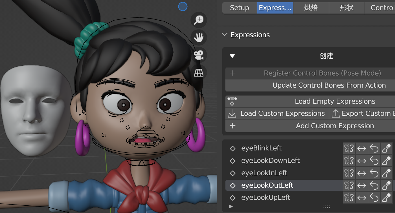Click the double-arrow mirror icon on eyeBlinkLeft row
395x213 pixels.
pyautogui.click(x=361, y=148)
